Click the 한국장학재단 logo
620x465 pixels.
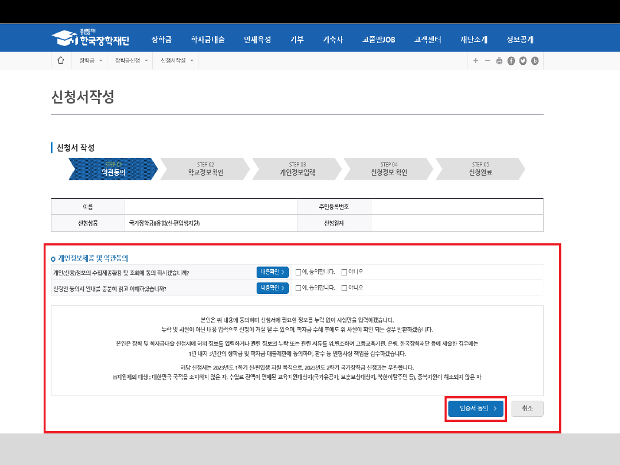pyautogui.click(x=91, y=37)
